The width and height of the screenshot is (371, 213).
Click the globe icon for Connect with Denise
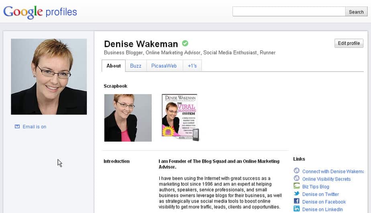pyautogui.click(x=296, y=170)
